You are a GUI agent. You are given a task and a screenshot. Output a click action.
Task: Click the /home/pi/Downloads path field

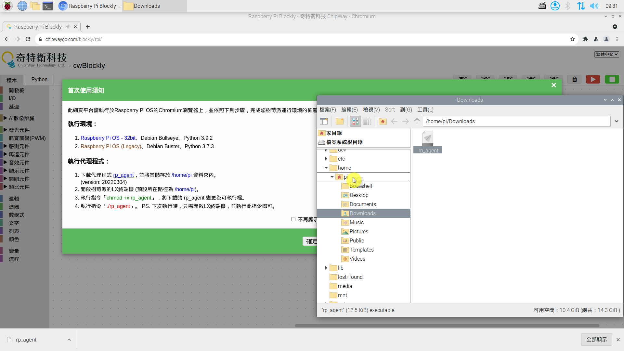pos(516,122)
